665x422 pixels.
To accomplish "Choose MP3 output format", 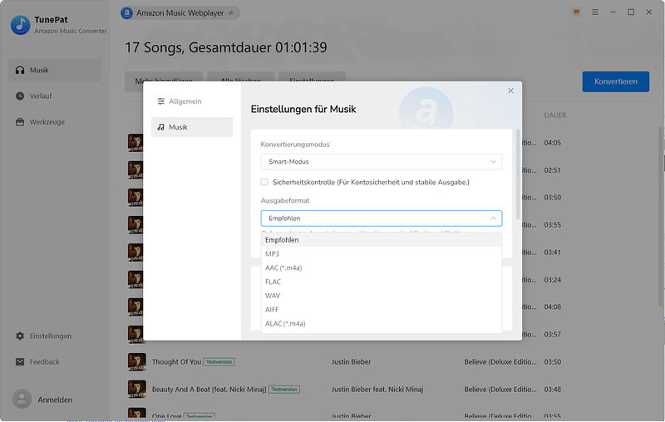I will 382,254.
